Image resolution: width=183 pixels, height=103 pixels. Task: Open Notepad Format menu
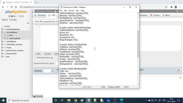tap(71, 11)
